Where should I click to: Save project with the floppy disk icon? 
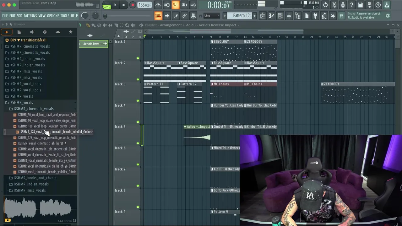[x=361, y=5]
